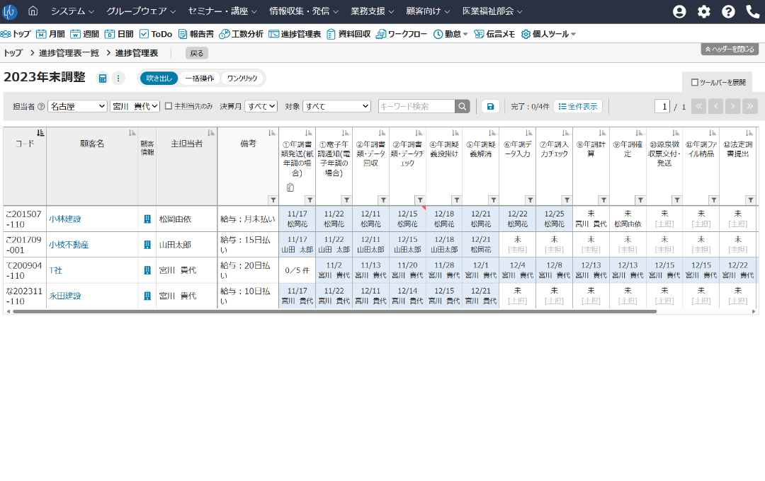765x481 pixels.
Task: Click the キーワード検索 input field
Action: [x=416, y=106]
